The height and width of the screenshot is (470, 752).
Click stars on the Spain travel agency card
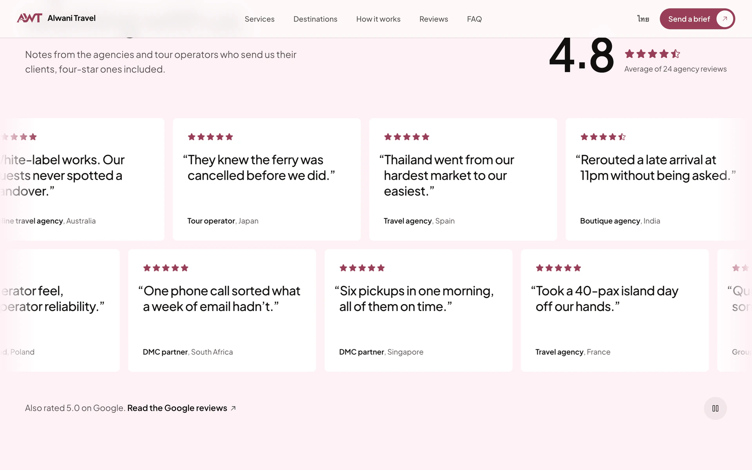pyautogui.click(x=407, y=137)
